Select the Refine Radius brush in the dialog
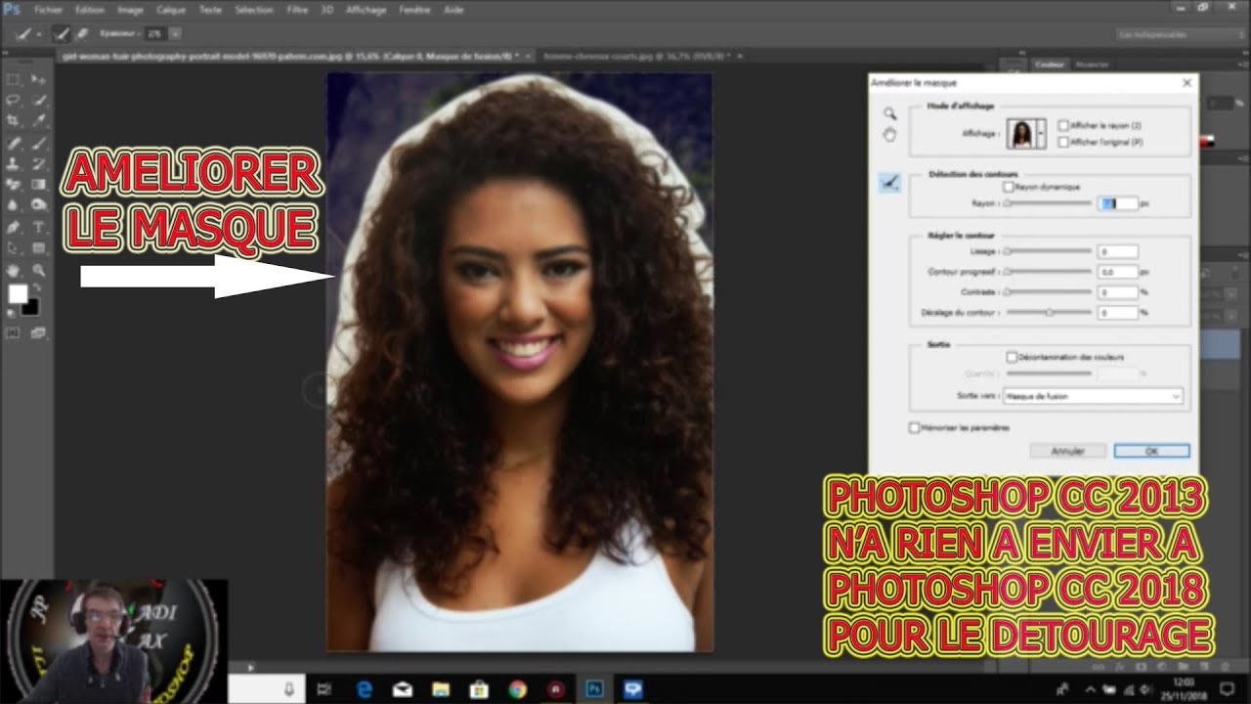Viewport: 1251px width, 704px height. point(889,182)
